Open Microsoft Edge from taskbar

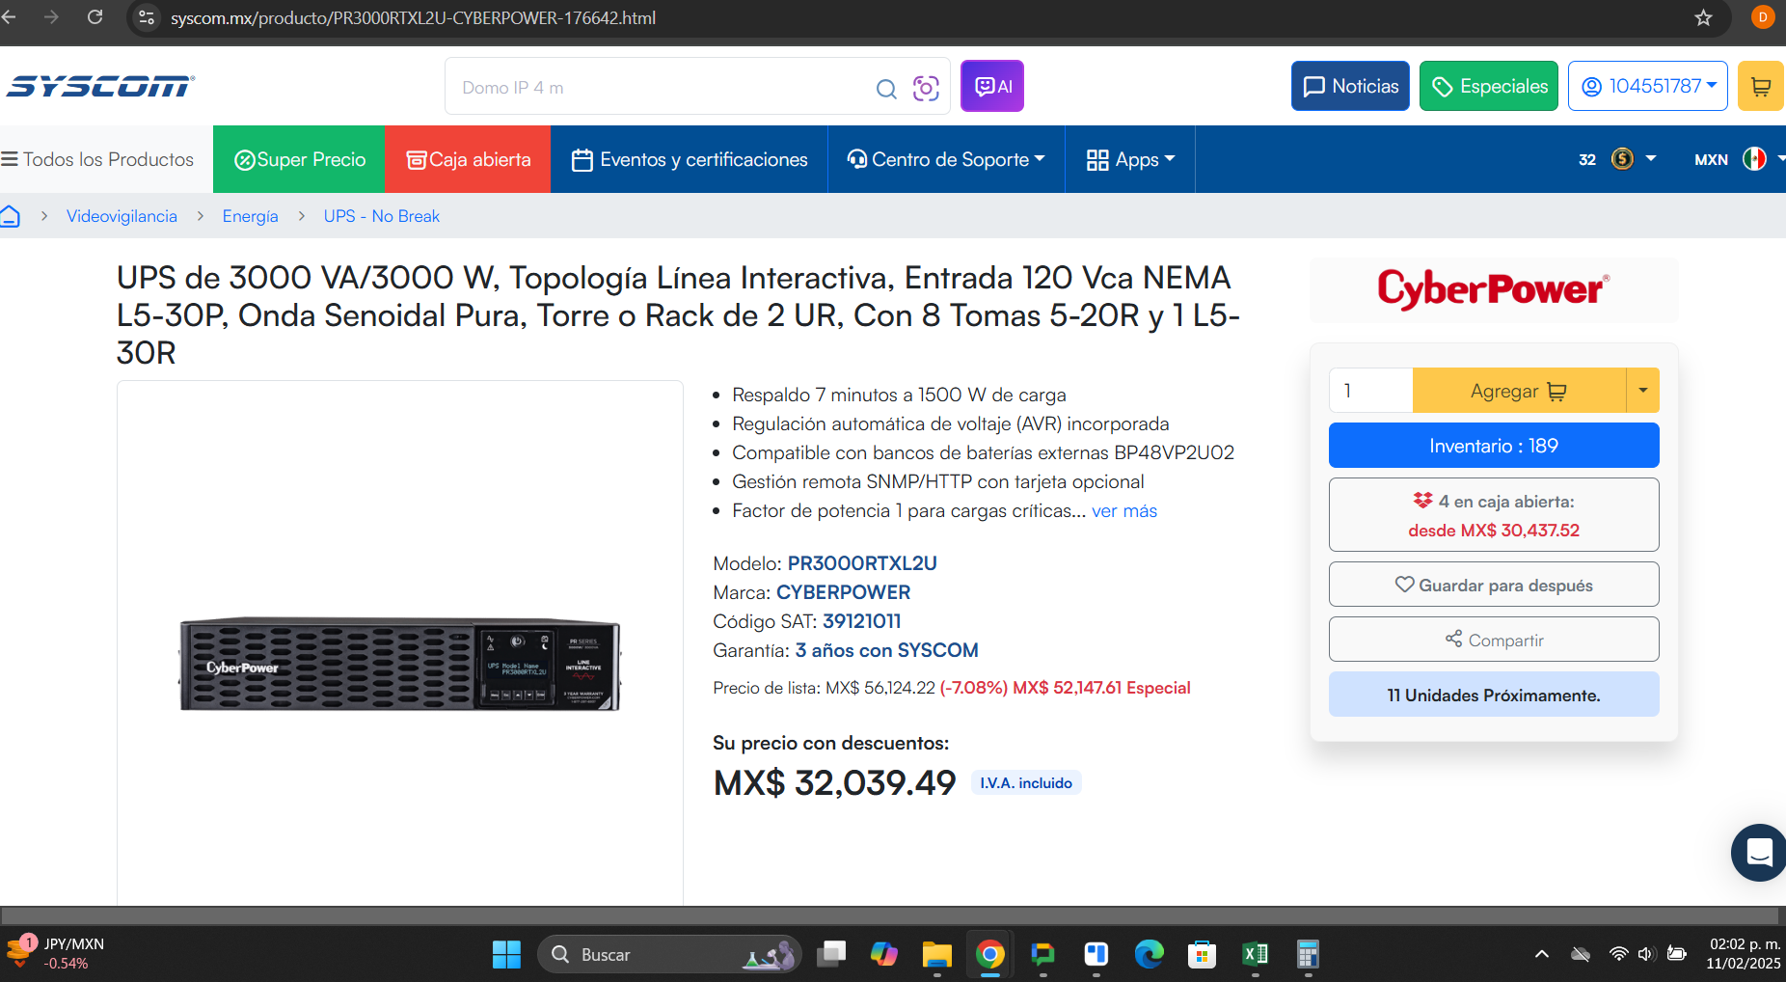click(x=1149, y=954)
